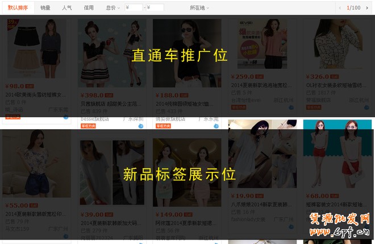The image size is (375, 244).
Task: Expand the 总价 sort dropdown
Action: point(113,7)
